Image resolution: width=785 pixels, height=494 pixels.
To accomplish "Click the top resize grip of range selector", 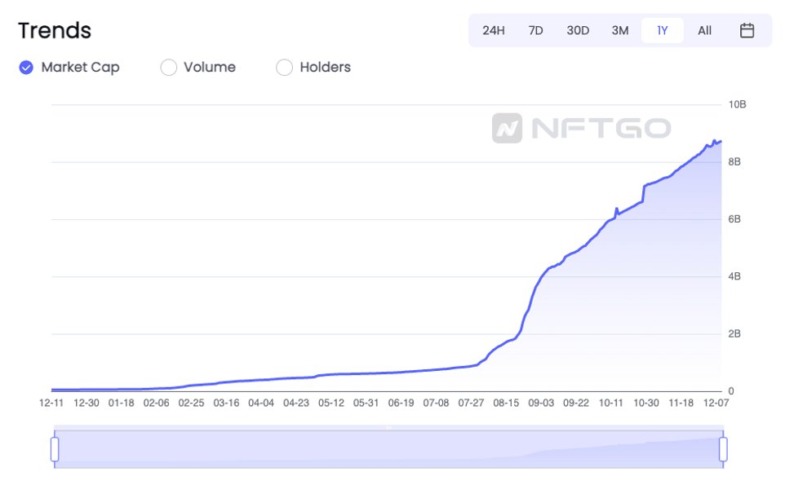I will click(x=388, y=427).
